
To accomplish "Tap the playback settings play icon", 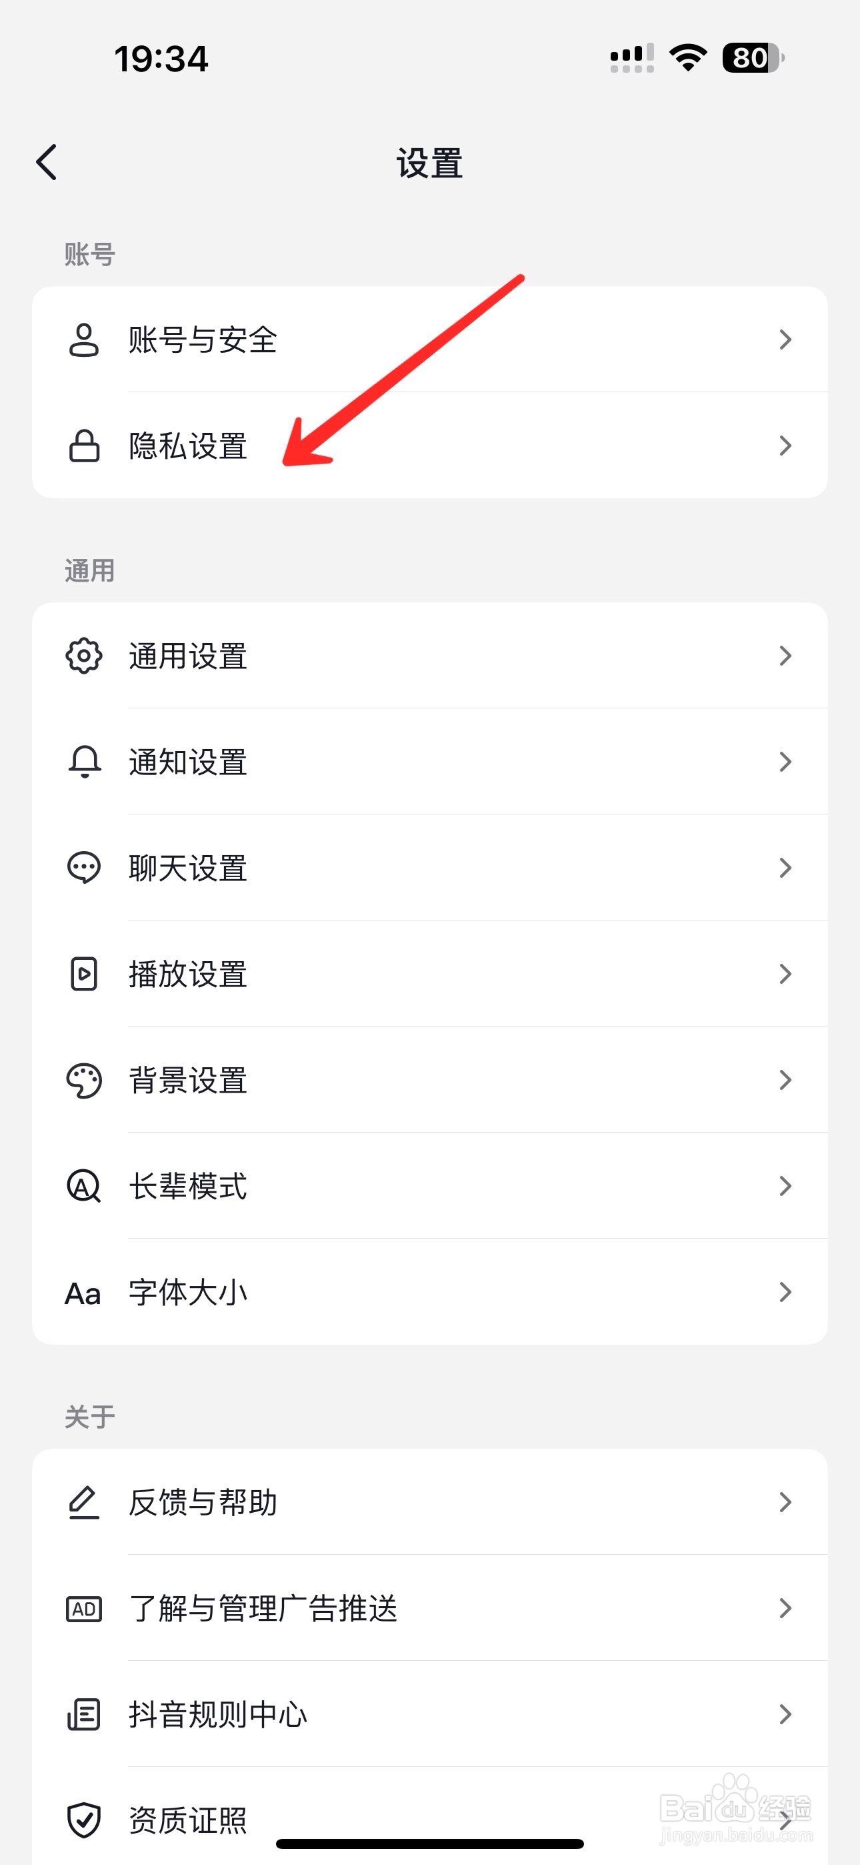I will [x=84, y=974].
